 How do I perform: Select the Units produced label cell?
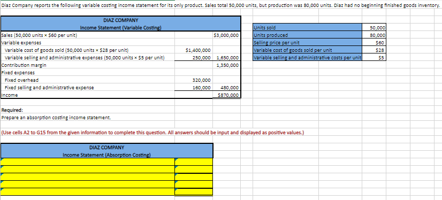pos(308,35)
